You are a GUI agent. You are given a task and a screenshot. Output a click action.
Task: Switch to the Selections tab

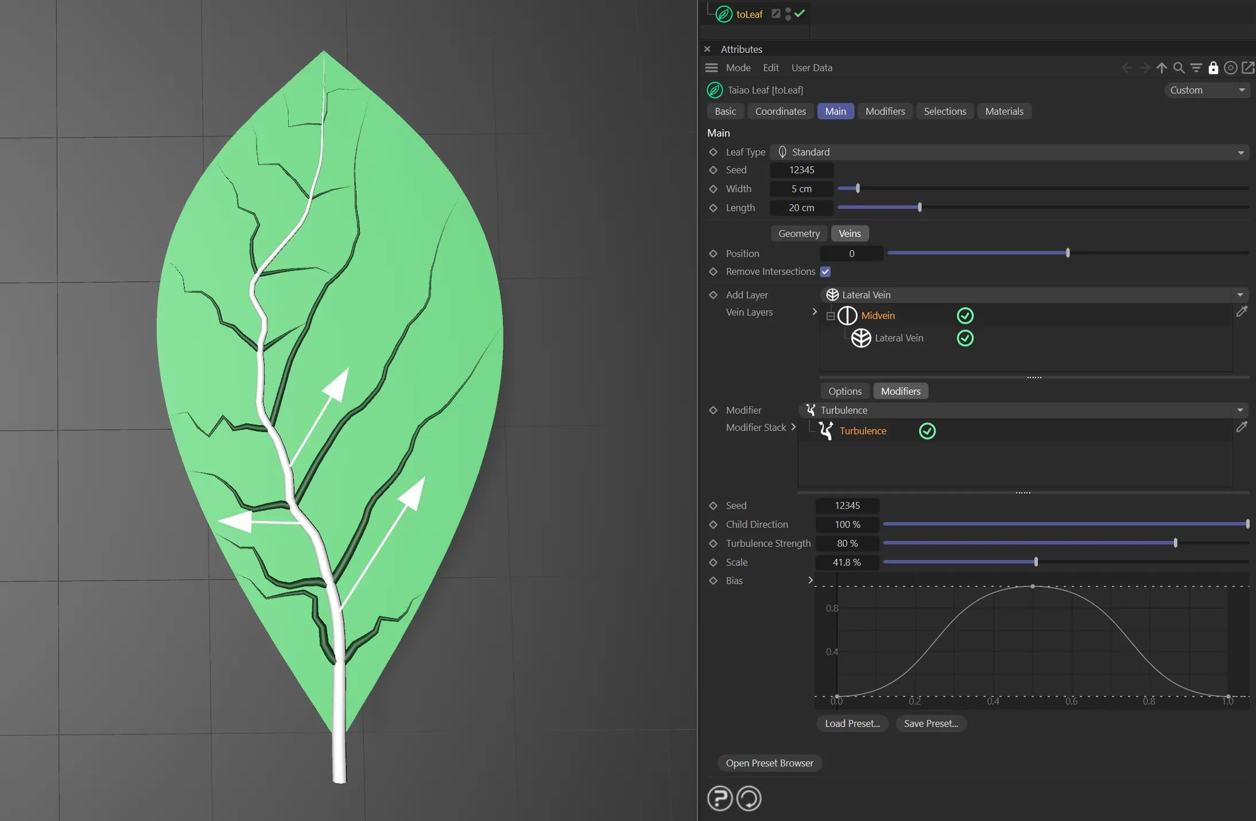coord(944,111)
